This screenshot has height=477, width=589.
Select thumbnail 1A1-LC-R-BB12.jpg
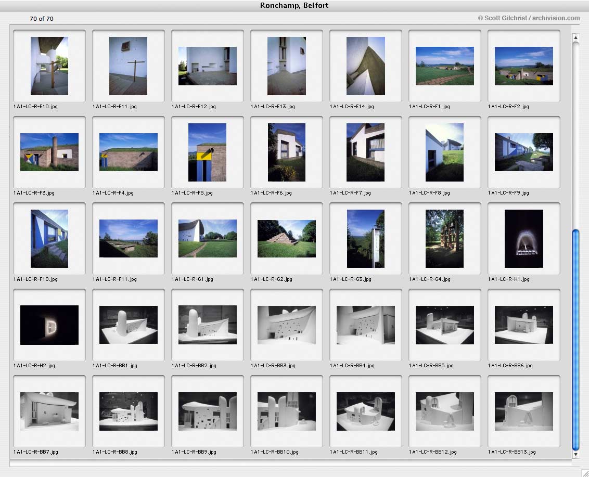tap(445, 411)
